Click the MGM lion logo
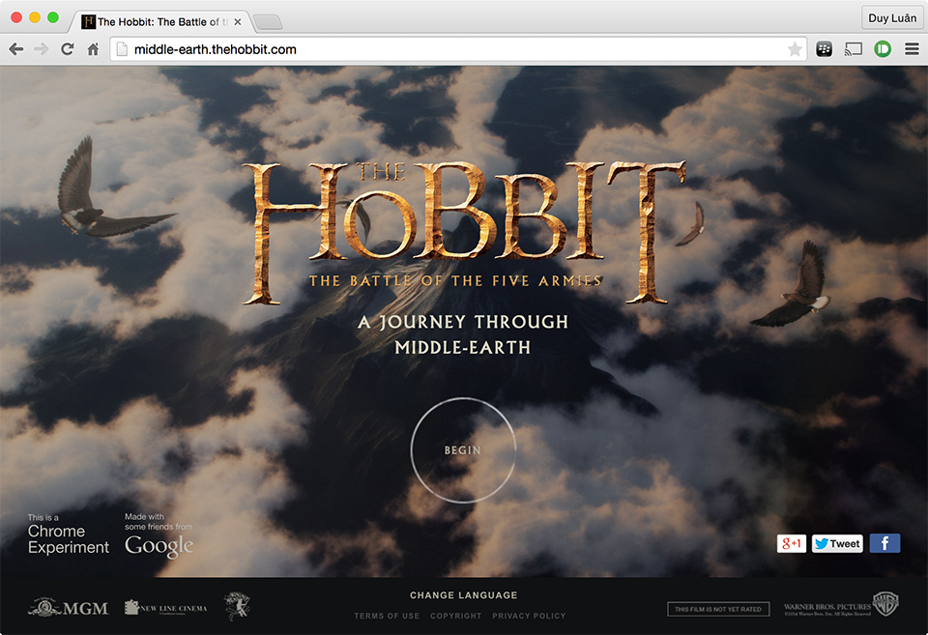The height and width of the screenshot is (635, 928). (x=68, y=607)
